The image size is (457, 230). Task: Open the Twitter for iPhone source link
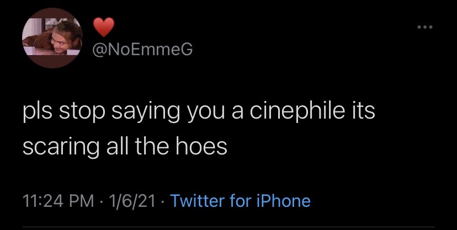click(x=240, y=200)
